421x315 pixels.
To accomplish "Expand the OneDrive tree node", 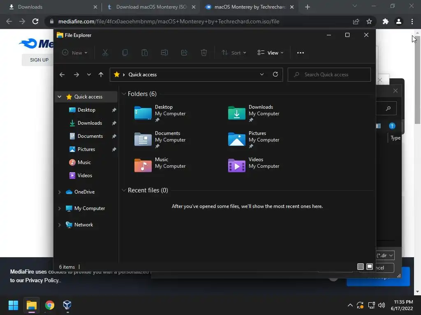I will [60, 192].
